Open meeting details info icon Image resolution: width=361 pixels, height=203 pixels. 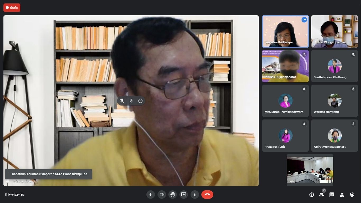coord(312,195)
